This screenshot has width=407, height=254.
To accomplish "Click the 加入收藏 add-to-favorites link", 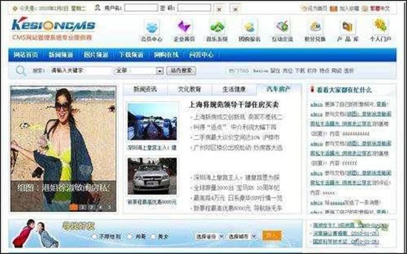I will [x=349, y=9].
